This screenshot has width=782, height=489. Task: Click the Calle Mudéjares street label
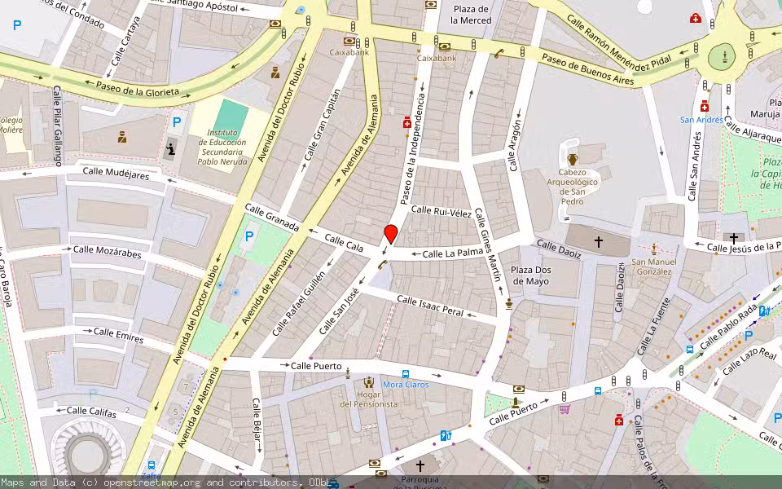click(x=116, y=173)
